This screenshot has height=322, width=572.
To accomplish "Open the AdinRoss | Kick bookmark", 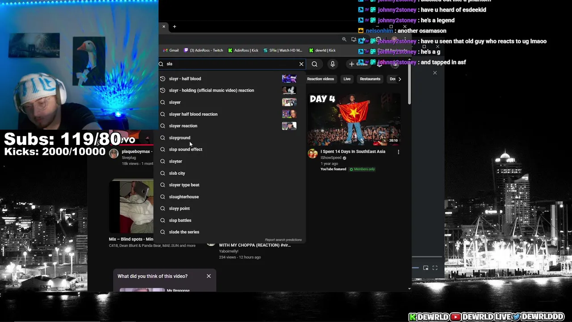I will pyautogui.click(x=243, y=51).
